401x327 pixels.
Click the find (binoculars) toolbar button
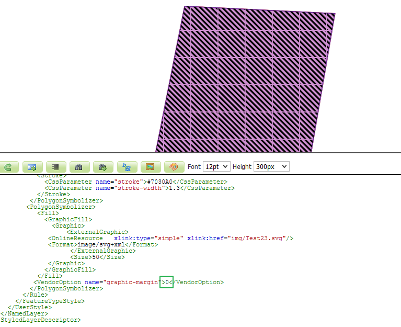point(79,167)
